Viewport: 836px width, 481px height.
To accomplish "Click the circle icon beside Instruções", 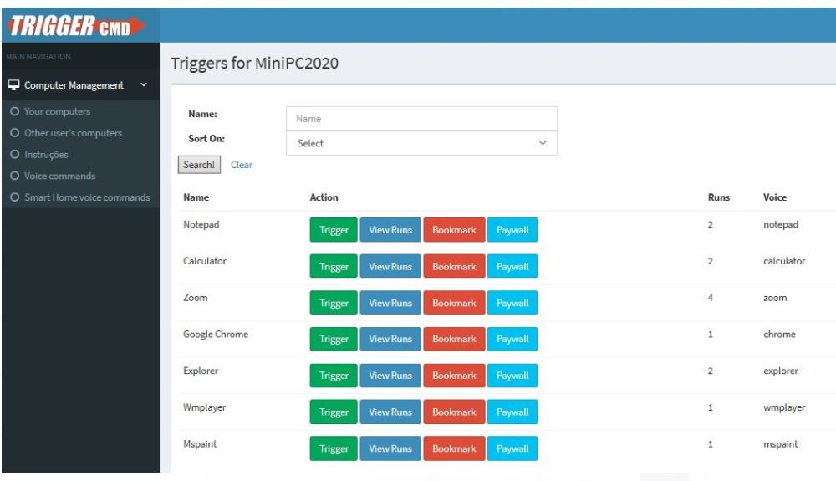I will click(14, 154).
